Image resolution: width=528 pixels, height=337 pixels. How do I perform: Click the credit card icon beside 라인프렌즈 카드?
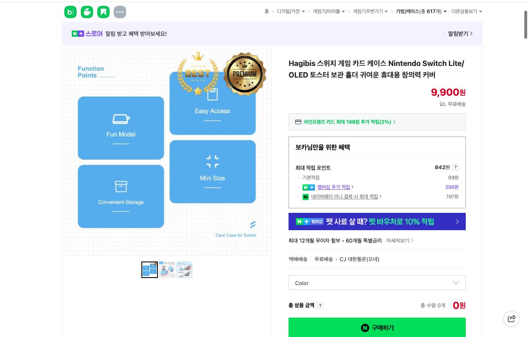pos(298,122)
